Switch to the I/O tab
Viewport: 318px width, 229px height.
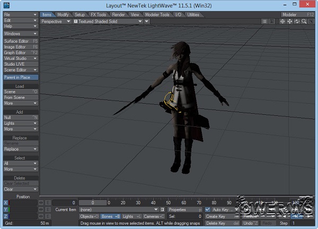click(x=178, y=15)
